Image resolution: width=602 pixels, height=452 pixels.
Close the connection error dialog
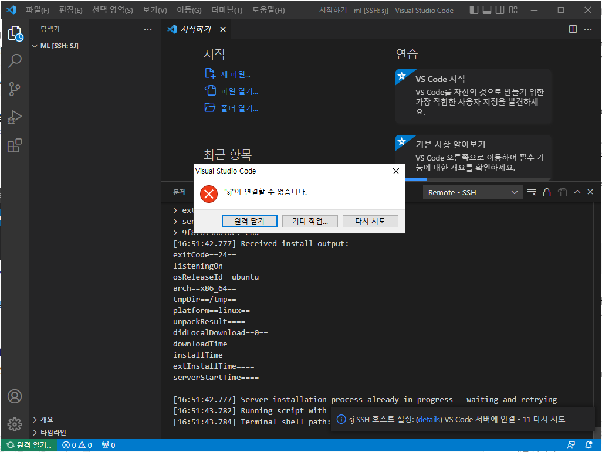(x=396, y=171)
